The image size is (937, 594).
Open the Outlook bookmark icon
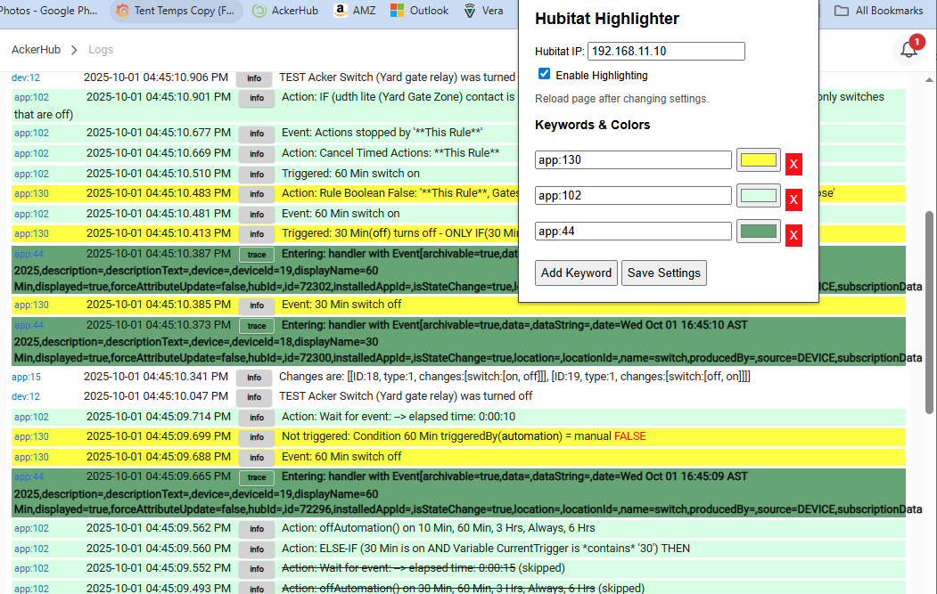coord(398,11)
